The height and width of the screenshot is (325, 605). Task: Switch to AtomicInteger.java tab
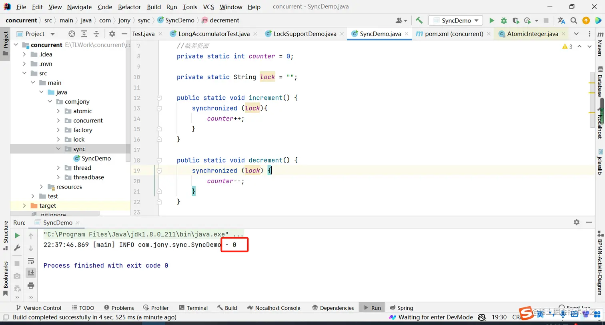(532, 34)
